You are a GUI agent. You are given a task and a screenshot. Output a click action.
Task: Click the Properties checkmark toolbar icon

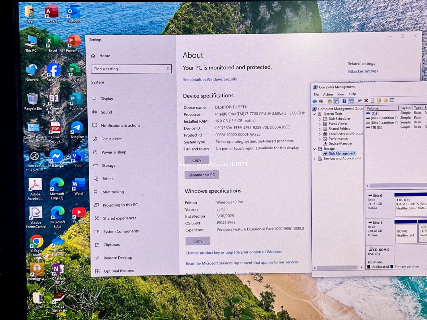372,100
